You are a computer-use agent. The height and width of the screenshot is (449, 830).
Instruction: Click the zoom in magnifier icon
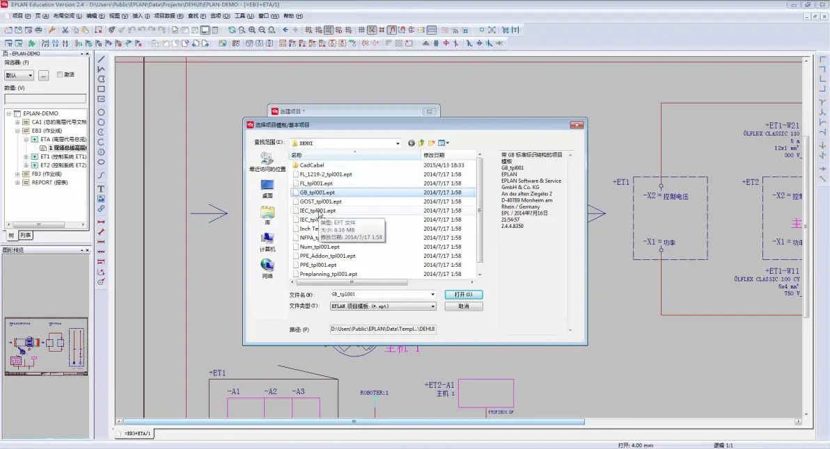[252, 30]
